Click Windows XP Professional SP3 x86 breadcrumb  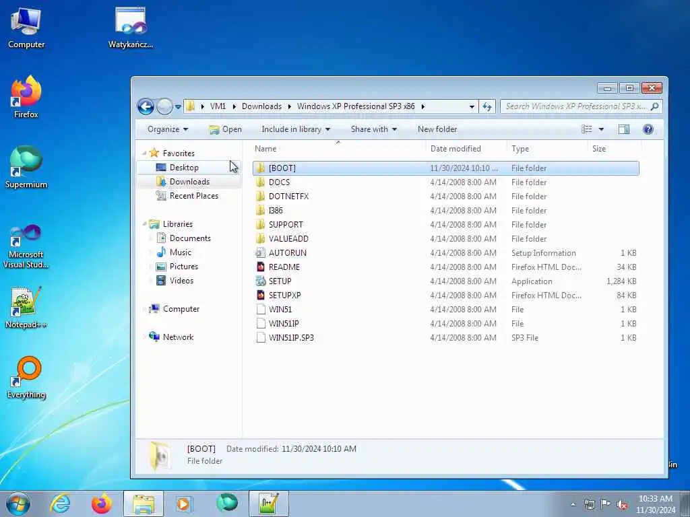pyautogui.click(x=356, y=106)
